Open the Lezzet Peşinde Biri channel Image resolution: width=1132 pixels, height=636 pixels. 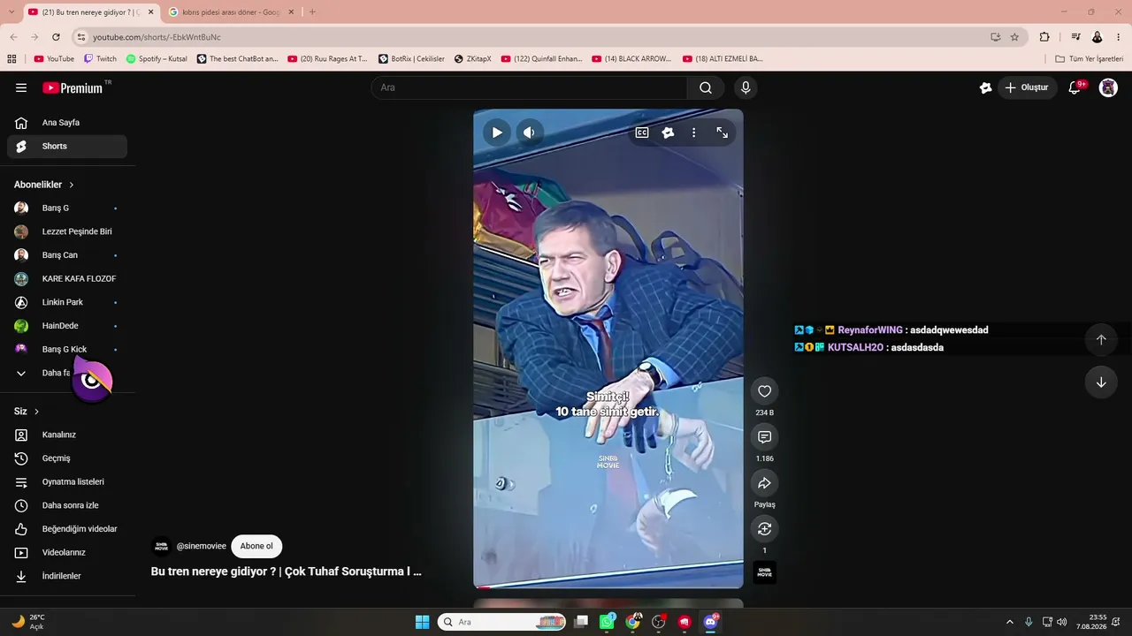tap(67, 231)
